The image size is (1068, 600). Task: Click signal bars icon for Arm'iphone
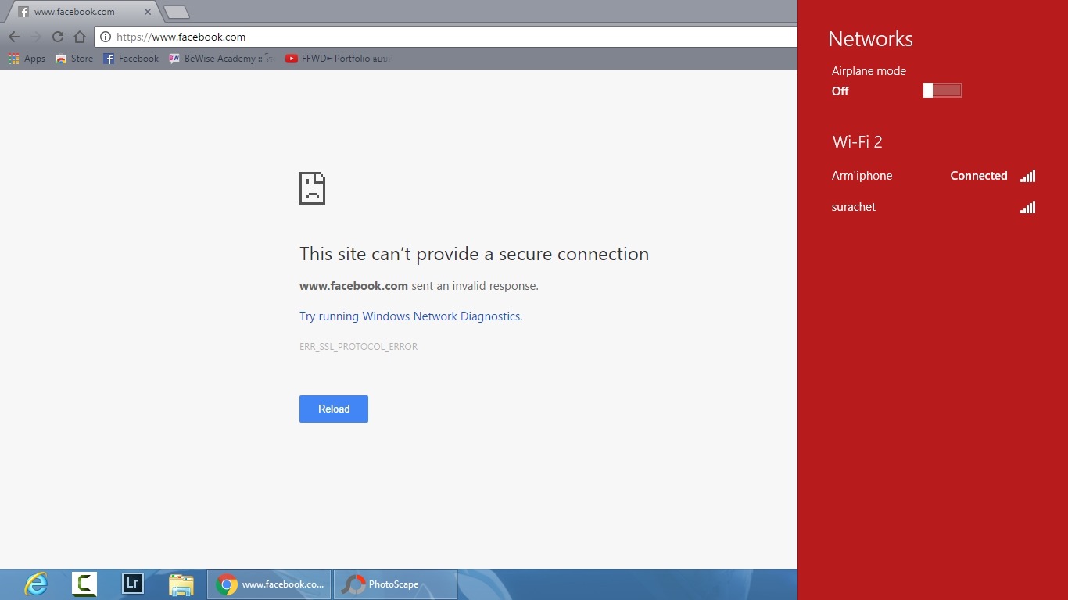coord(1027,176)
